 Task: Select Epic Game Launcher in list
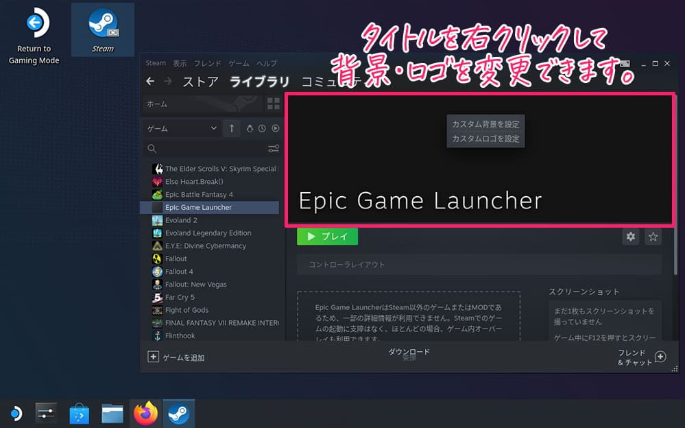pos(209,207)
